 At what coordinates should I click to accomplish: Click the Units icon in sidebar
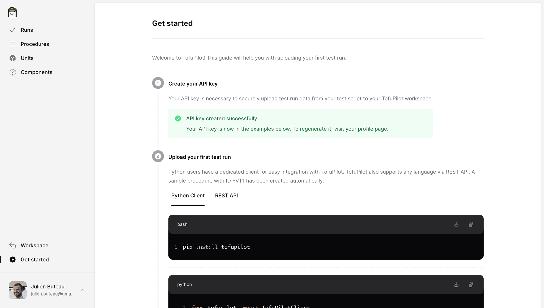(x=13, y=58)
